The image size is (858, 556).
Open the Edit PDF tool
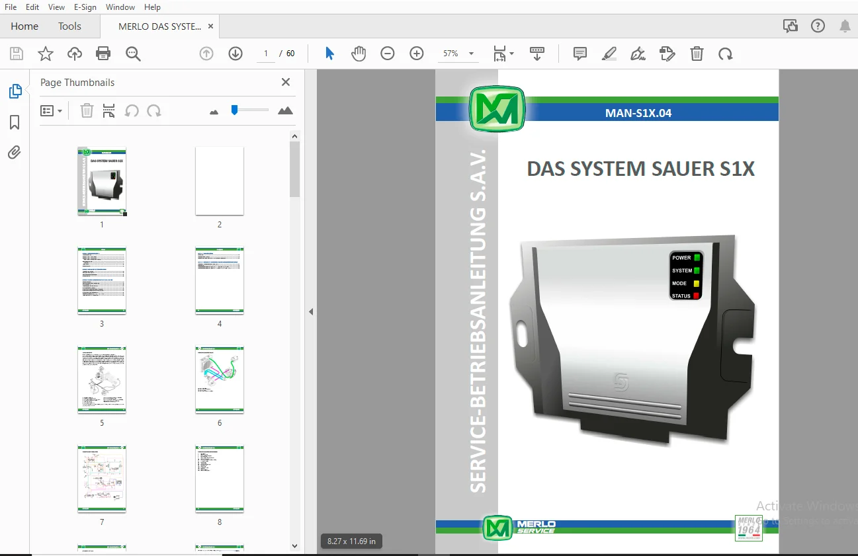(667, 54)
